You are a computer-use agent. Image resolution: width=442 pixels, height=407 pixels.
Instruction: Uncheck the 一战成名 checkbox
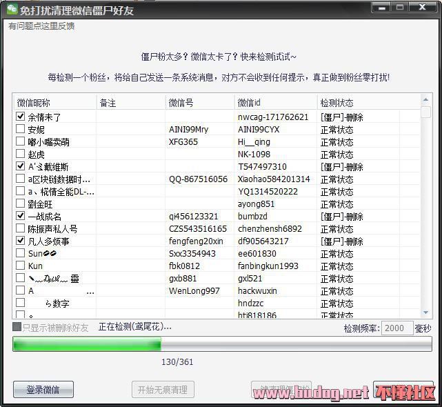(x=20, y=215)
